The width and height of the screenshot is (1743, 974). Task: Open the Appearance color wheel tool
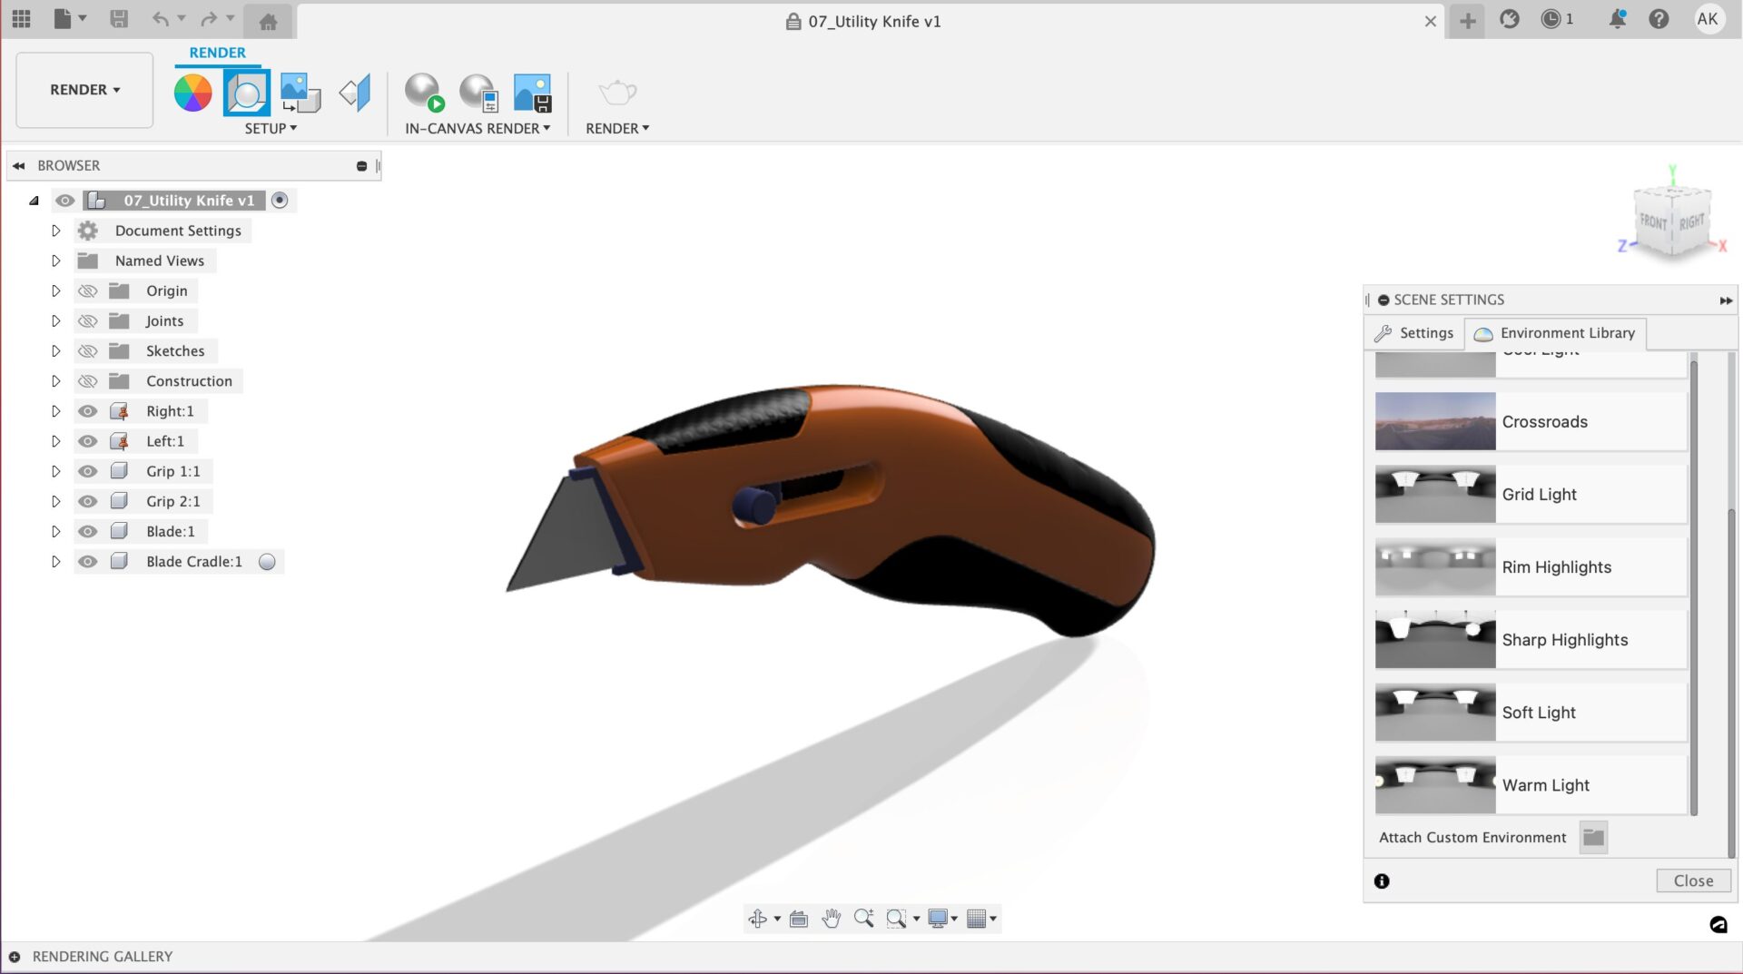coord(192,92)
